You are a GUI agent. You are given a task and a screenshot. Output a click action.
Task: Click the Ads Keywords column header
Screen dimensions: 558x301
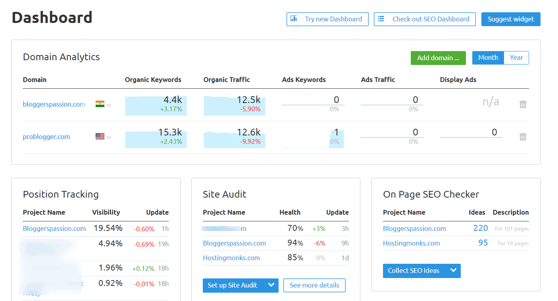coord(304,80)
